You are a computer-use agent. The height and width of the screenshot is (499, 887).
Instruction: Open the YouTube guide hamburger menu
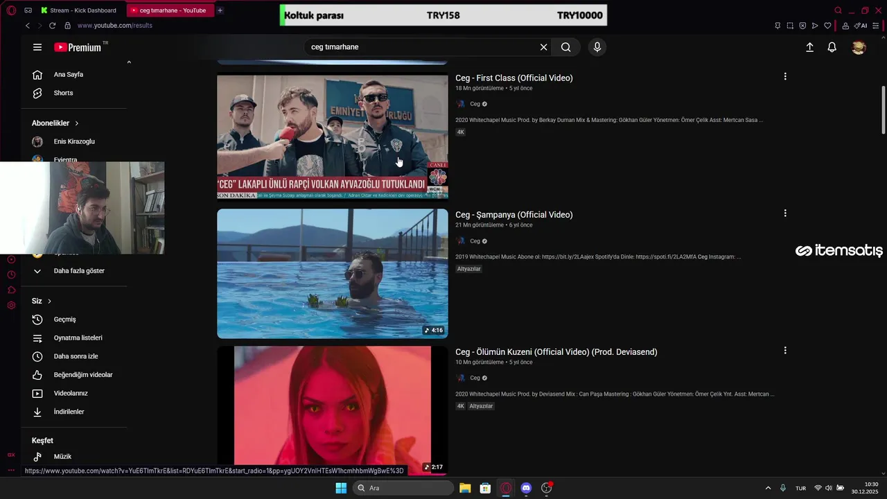(37, 47)
